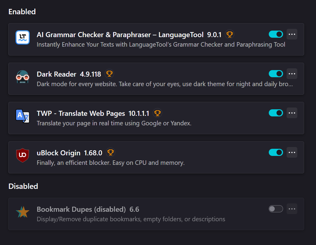Screen dimensions: 316x245
Task: Open the uBlock Origin extension details
Action: click(59, 153)
